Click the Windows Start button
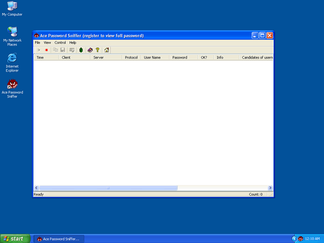 (15, 238)
